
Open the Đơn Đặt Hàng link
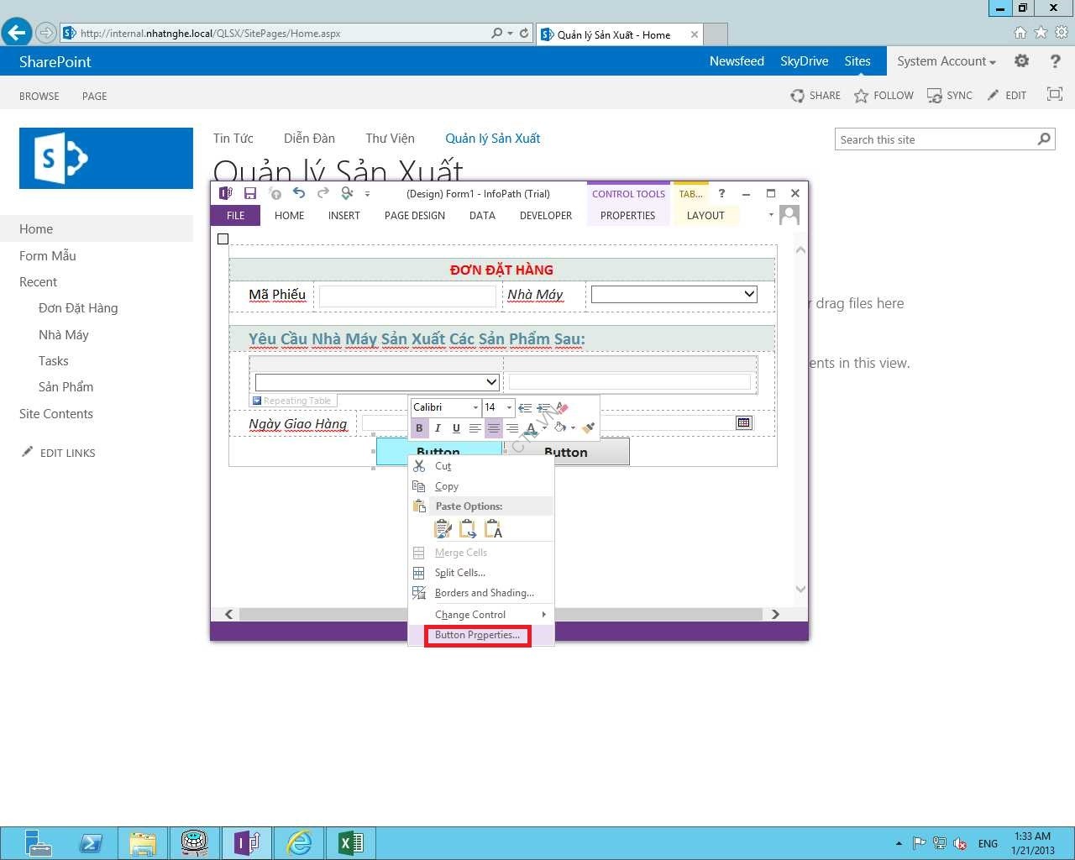[x=78, y=308]
